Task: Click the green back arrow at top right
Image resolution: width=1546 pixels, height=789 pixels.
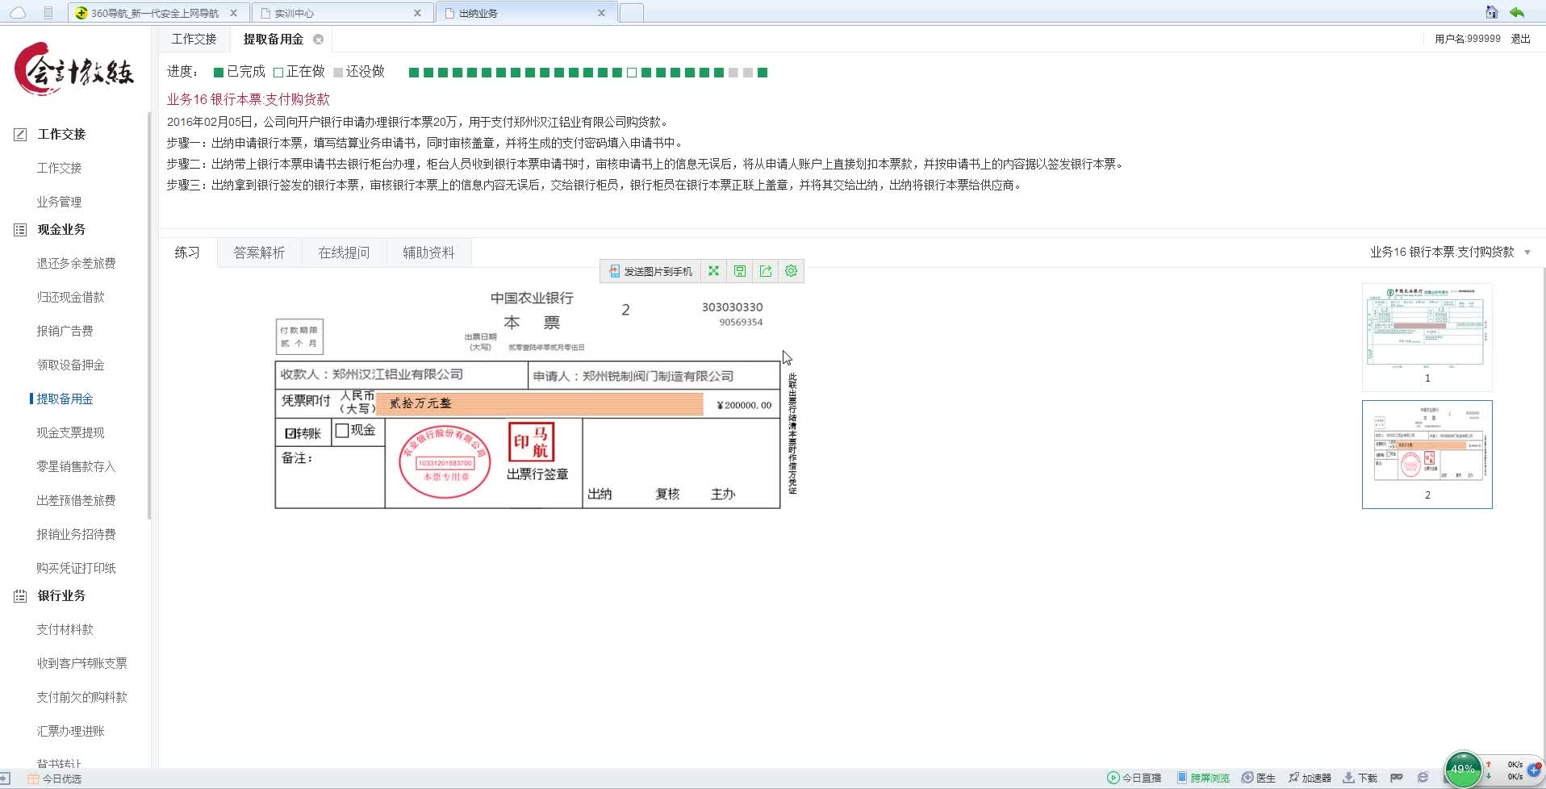Action: click(1517, 12)
